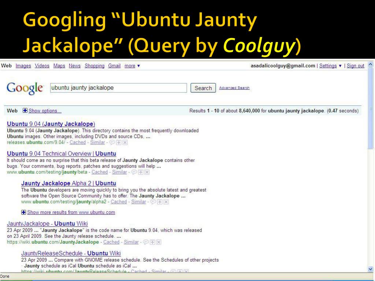Click the comment bubble icon for releases.ubuntu.com/9.04 result
Image resolution: width=375 pixels, height=281 pixels.
click(x=112, y=142)
